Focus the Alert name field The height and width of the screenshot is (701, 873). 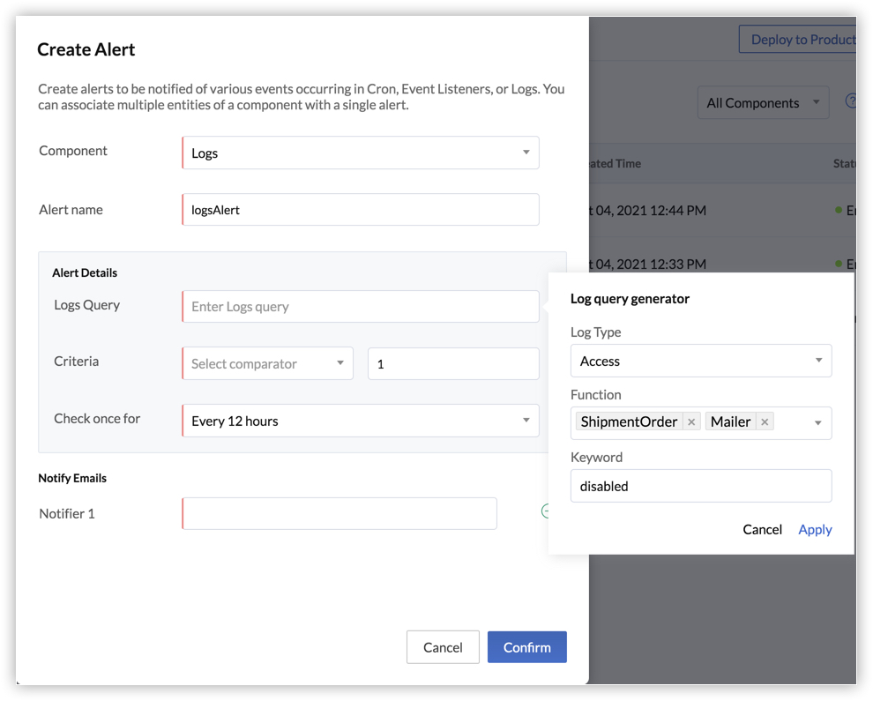(x=360, y=210)
